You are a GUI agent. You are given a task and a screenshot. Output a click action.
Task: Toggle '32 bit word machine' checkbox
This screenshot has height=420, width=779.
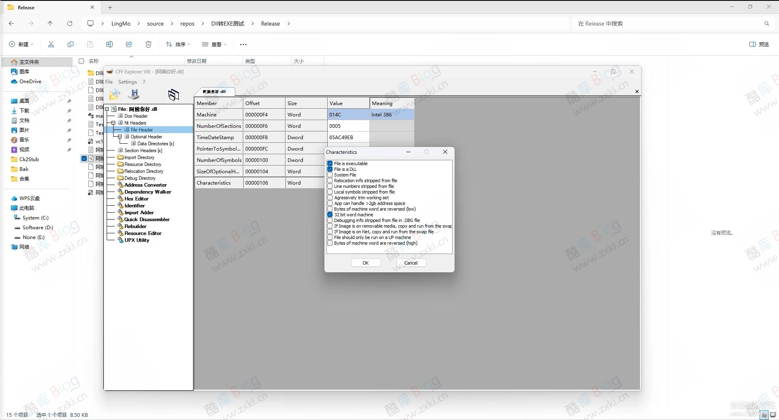pyautogui.click(x=330, y=215)
